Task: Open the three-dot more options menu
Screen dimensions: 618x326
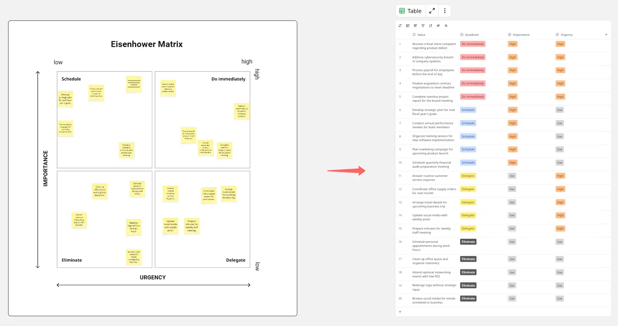Action: [x=444, y=11]
